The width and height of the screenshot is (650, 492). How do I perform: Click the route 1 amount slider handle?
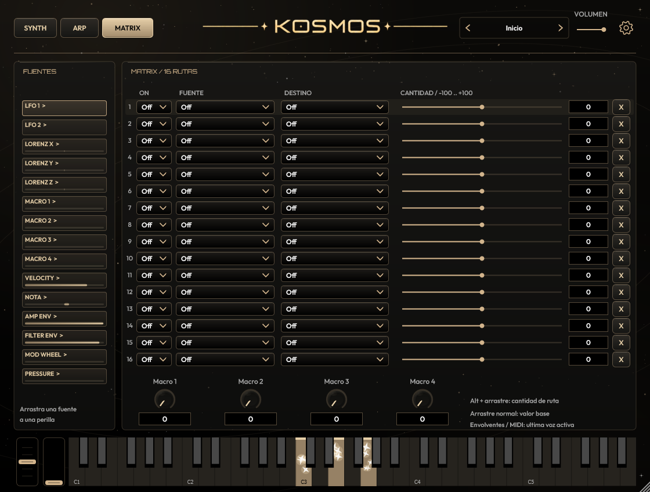[x=482, y=107]
